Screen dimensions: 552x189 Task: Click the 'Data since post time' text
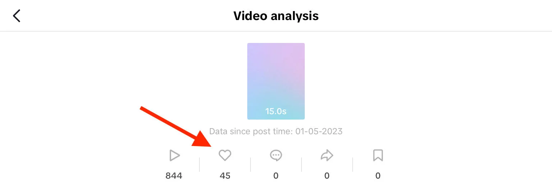pyautogui.click(x=251, y=131)
